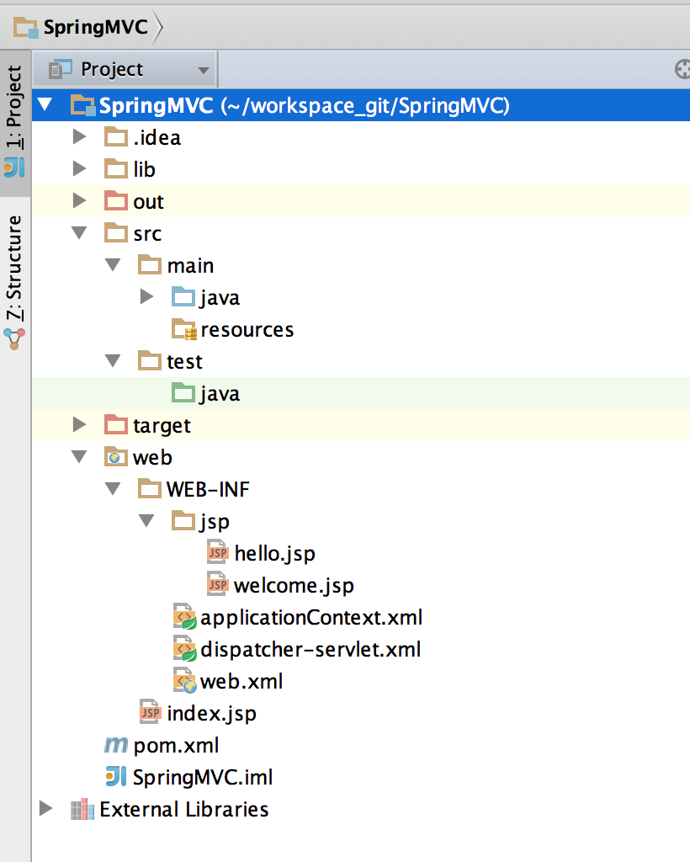Click the Spring config icon for applicationContext.xml
The height and width of the screenshot is (862, 690).
click(x=184, y=617)
